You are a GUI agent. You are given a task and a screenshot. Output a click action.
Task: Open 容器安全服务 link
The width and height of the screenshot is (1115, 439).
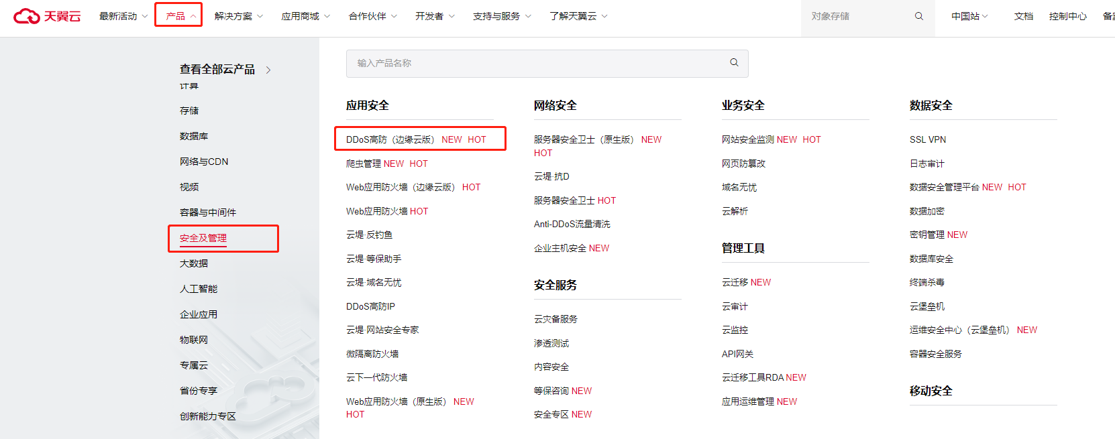tap(935, 354)
